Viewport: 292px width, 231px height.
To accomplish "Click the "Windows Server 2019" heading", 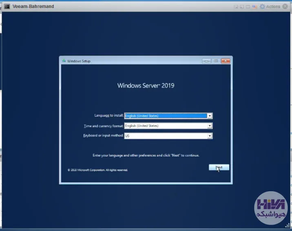I will pos(146,85).
